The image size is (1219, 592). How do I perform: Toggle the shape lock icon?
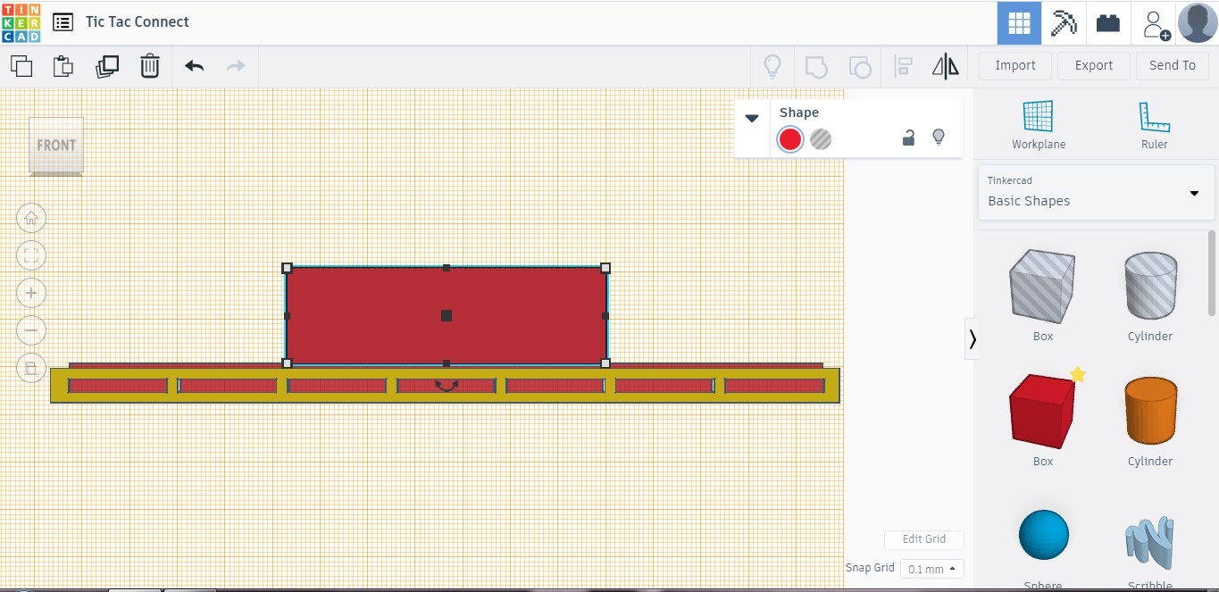coord(908,138)
